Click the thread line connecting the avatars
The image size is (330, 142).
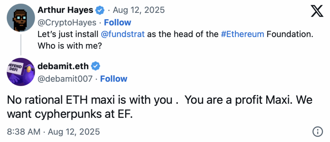tap(21, 45)
